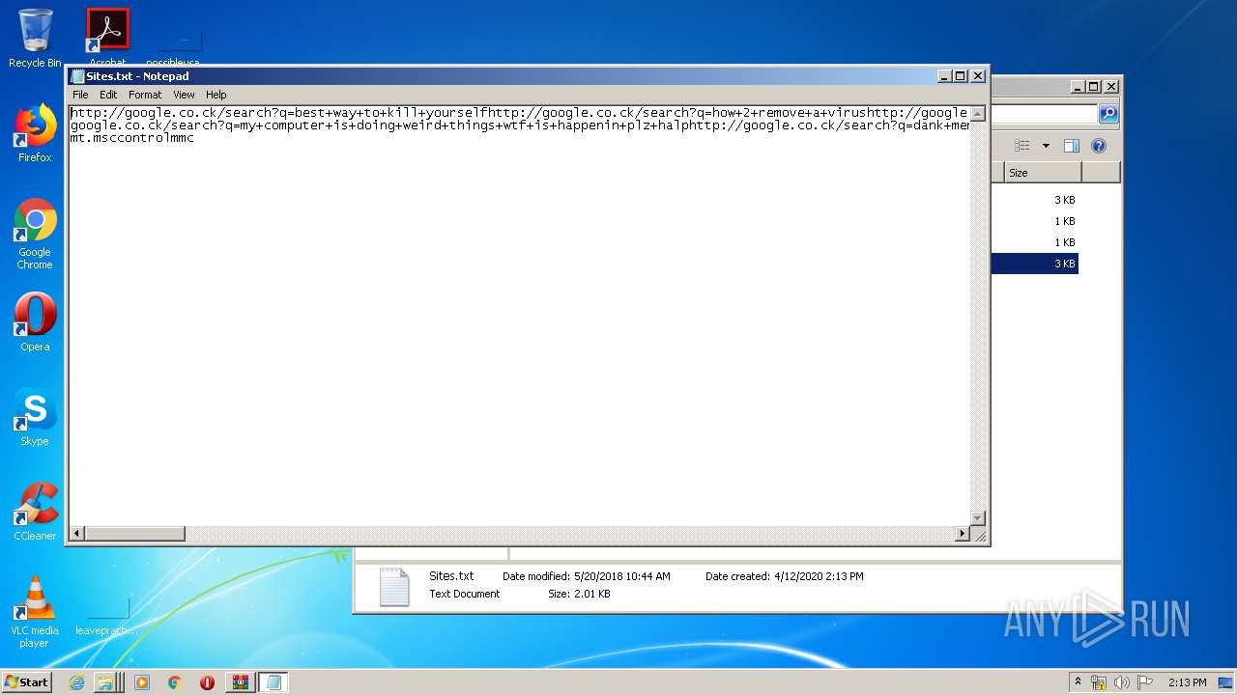Click the Notepad horizontal scrollbar thumb
Image resolution: width=1237 pixels, height=695 pixels.
tap(135, 534)
